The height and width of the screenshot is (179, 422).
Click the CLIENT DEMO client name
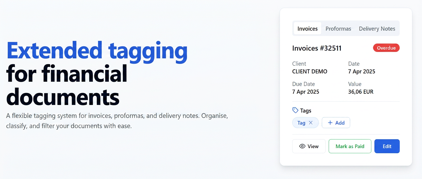[310, 71]
